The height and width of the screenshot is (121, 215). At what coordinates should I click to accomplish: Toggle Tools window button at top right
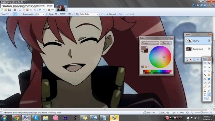pos(194,5)
